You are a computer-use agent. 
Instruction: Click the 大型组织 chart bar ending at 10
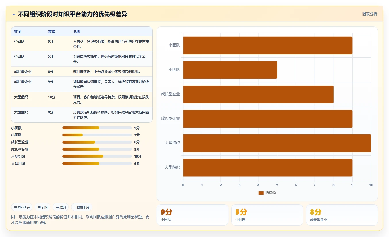pos(277,143)
